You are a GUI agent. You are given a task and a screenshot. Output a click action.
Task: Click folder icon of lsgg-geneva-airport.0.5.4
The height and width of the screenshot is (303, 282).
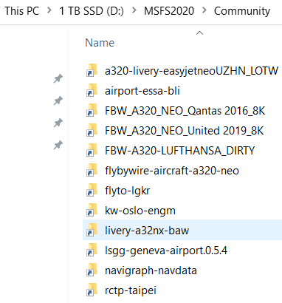point(92,250)
